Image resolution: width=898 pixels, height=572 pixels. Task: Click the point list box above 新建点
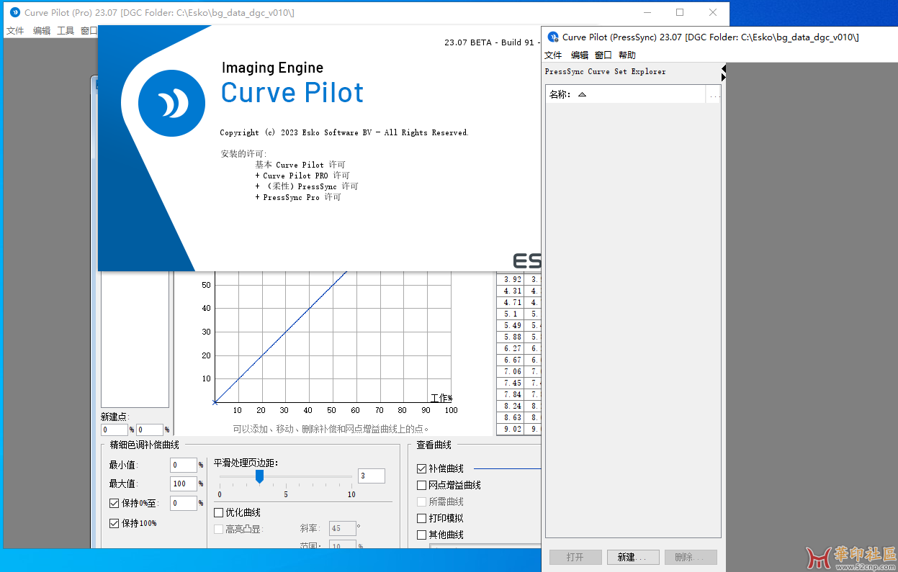coord(135,340)
